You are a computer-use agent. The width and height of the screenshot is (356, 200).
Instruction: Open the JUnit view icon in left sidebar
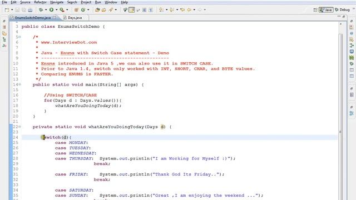click(x=4, y=46)
